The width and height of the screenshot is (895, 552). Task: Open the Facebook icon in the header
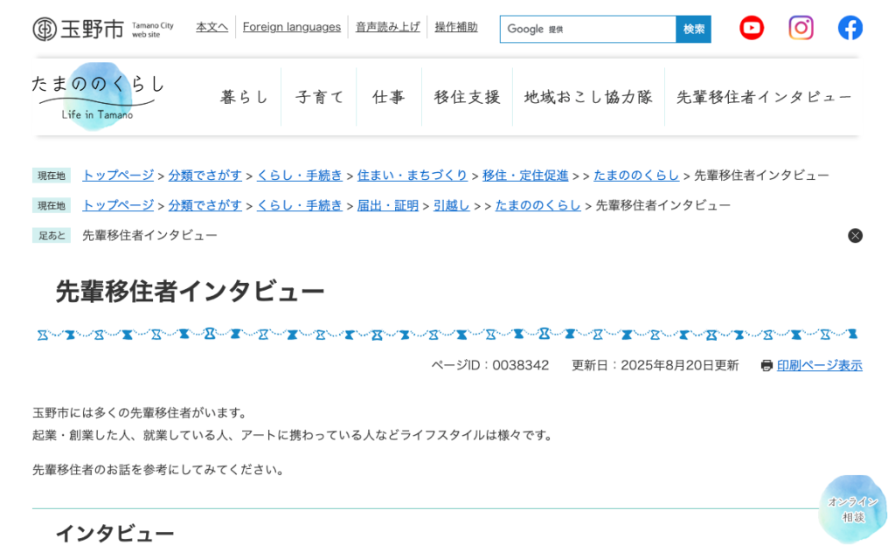click(850, 27)
